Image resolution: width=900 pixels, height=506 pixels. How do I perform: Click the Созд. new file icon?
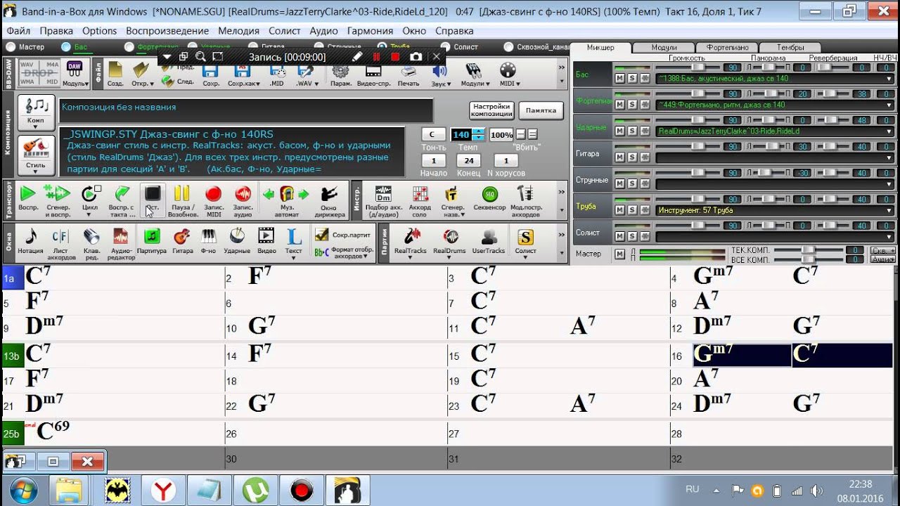coord(116,74)
